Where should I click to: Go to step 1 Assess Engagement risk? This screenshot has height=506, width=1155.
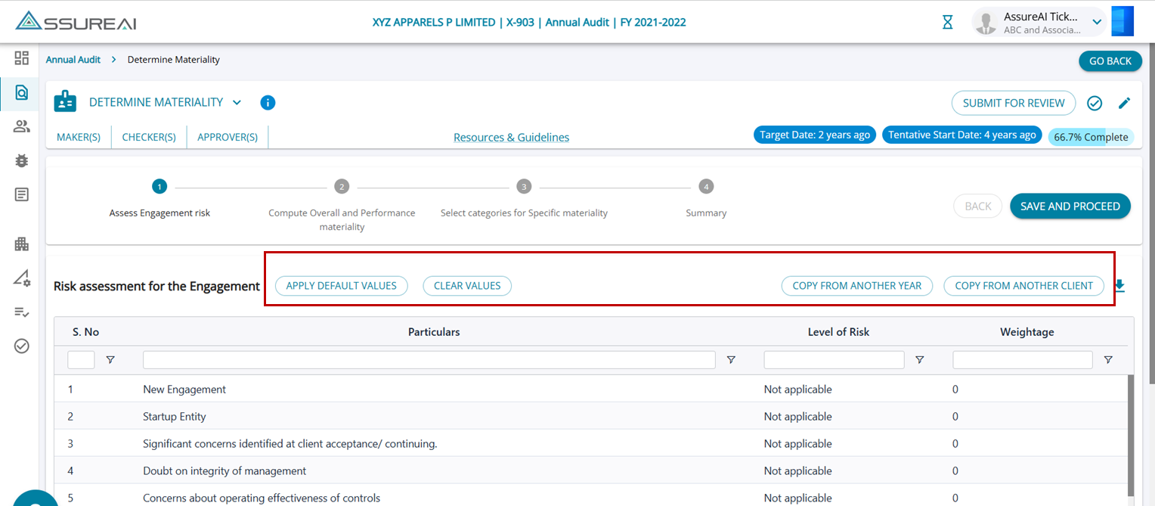[x=159, y=200]
